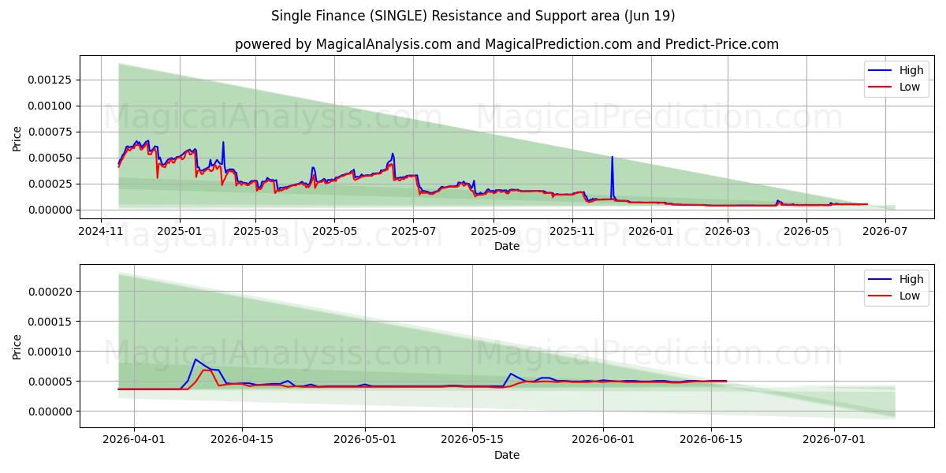The width and height of the screenshot is (946, 473).
Task: Click the '2025-11' date tick label
Action: (x=572, y=231)
